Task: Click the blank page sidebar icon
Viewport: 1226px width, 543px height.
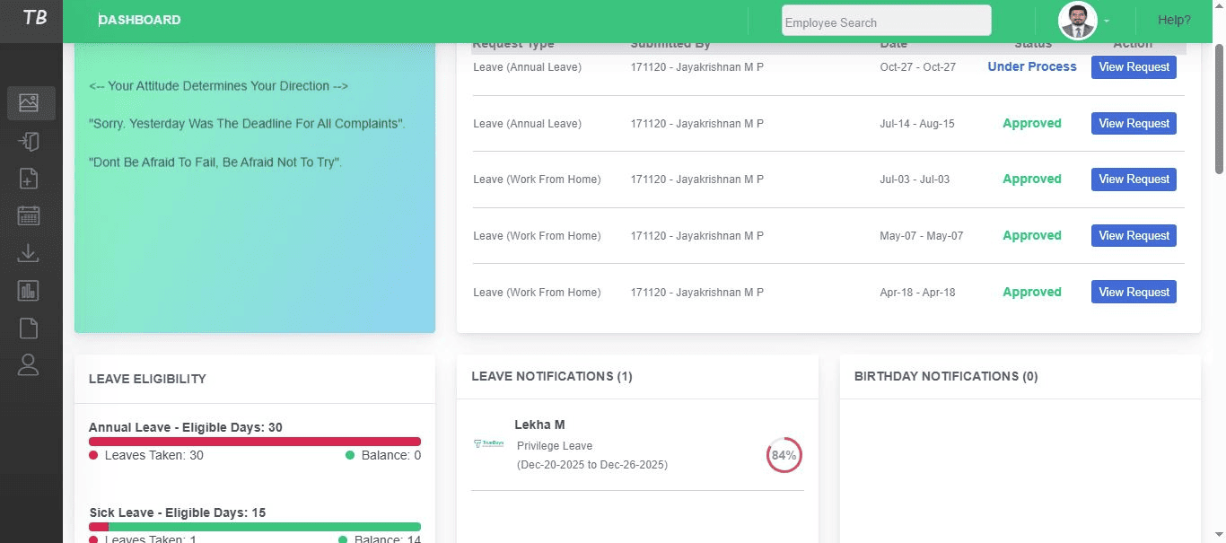Action: [29, 328]
